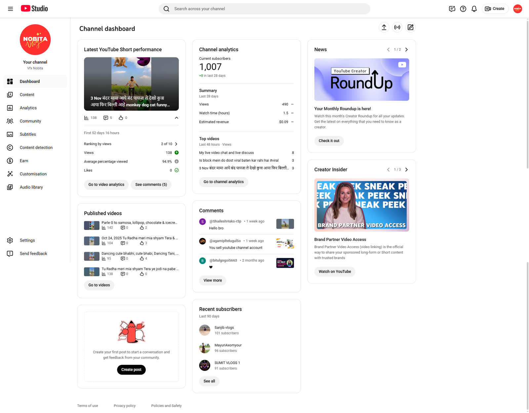529x413 pixels.
Task: Open the account avatar menu
Action: coord(517,9)
